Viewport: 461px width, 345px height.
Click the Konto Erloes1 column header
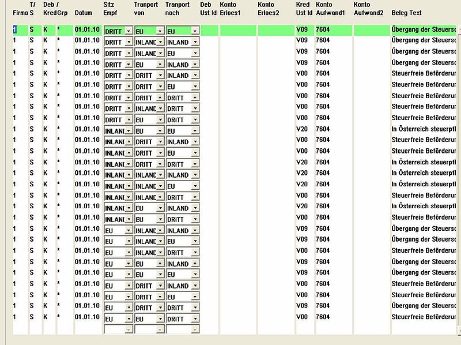230,9
